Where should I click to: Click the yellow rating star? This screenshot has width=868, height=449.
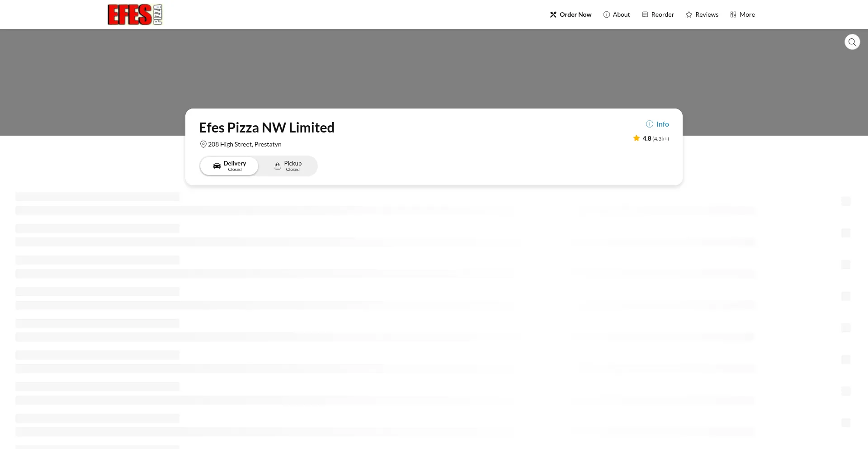point(637,138)
